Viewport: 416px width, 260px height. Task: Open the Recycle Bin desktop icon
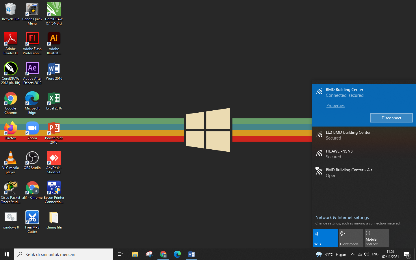tap(11, 12)
